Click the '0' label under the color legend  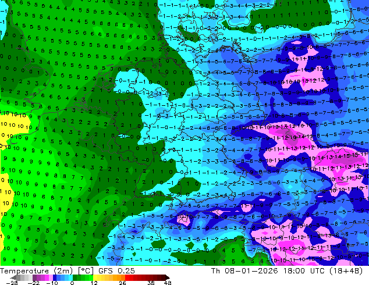72,283
